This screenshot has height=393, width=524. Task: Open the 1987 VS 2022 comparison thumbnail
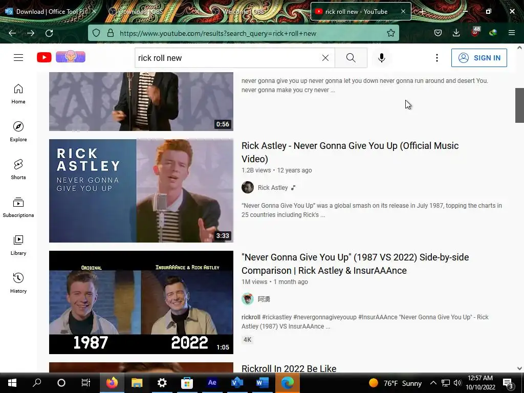coord(141,302)
